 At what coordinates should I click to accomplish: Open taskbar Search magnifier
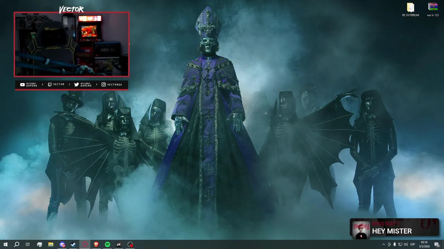tap(16, 245)
